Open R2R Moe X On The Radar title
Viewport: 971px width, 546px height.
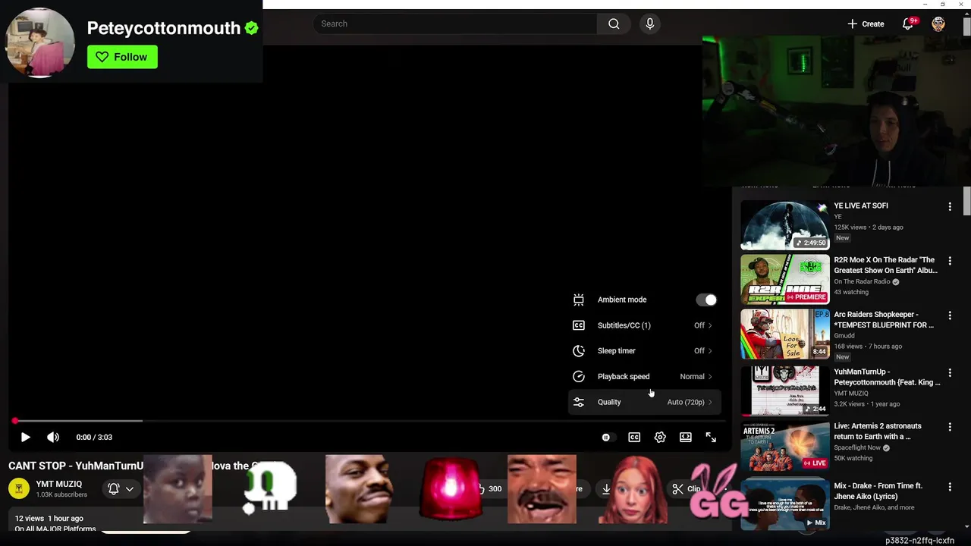click(885, 265)
